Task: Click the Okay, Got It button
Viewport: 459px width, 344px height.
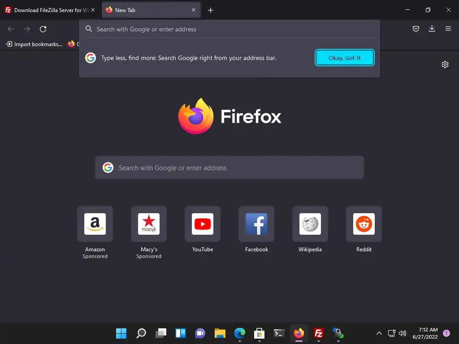Action: (345, 58)
